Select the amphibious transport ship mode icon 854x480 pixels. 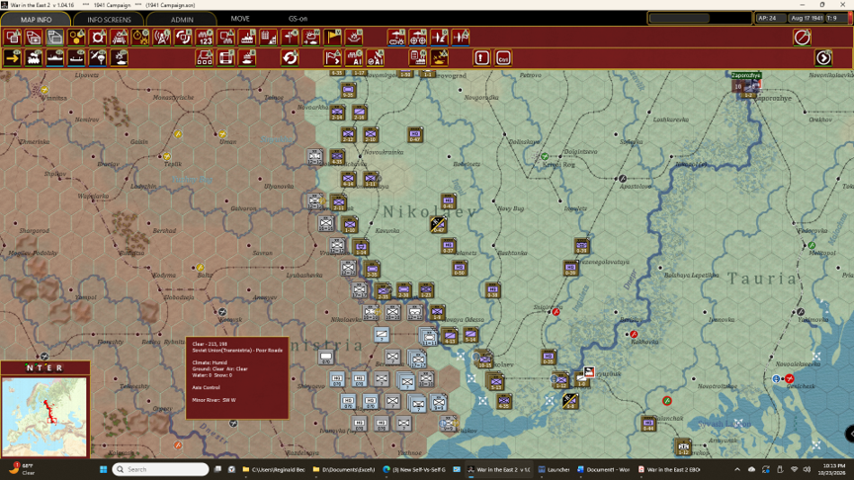pos(77,57)
